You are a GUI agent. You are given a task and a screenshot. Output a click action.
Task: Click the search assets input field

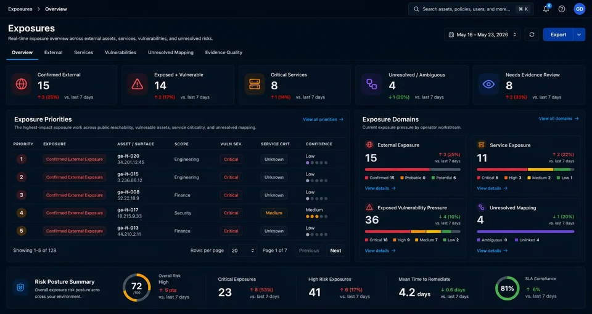471,9
